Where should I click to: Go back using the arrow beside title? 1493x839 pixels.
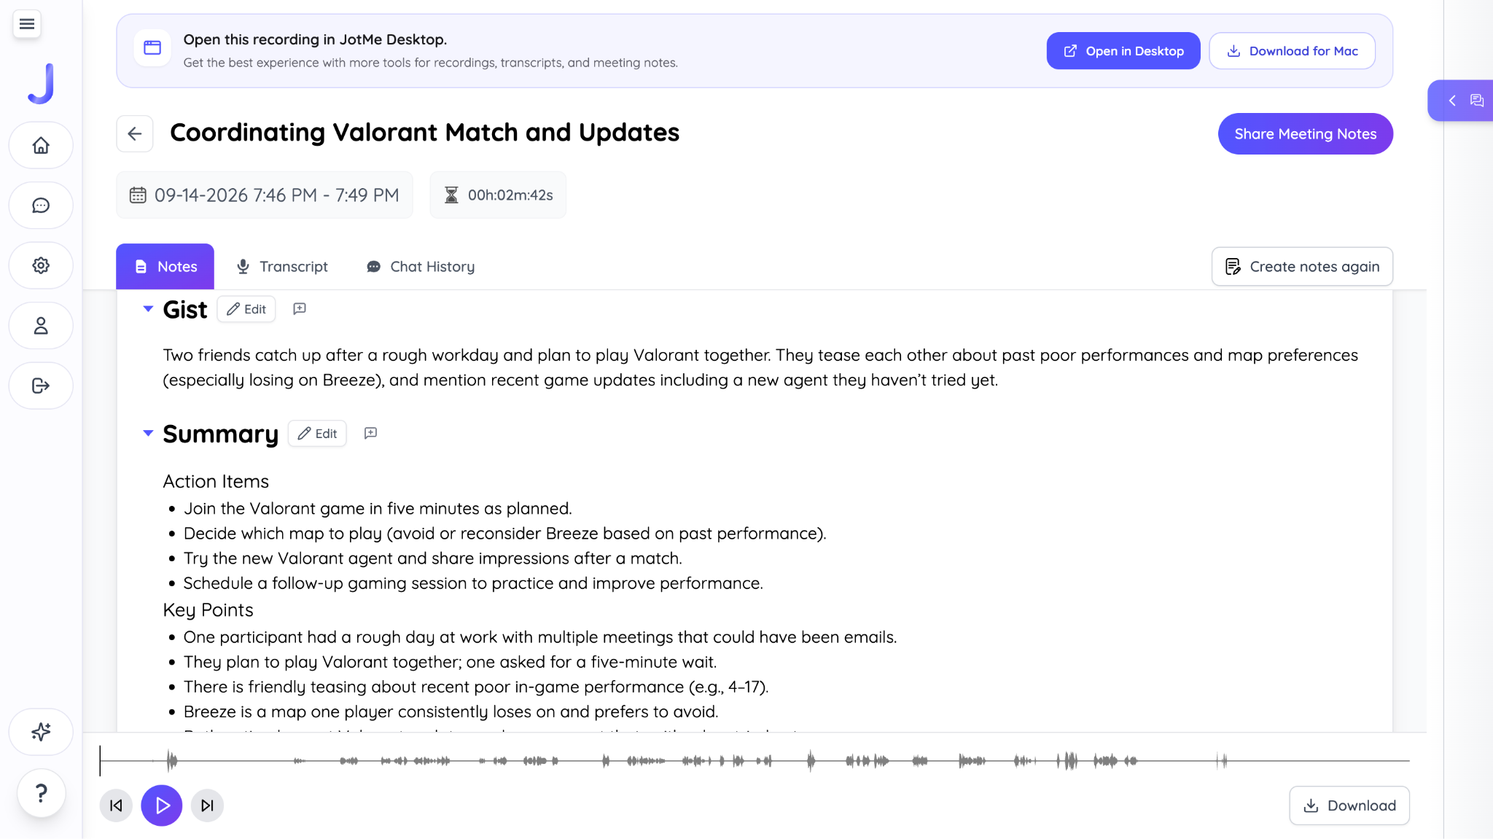135,133
